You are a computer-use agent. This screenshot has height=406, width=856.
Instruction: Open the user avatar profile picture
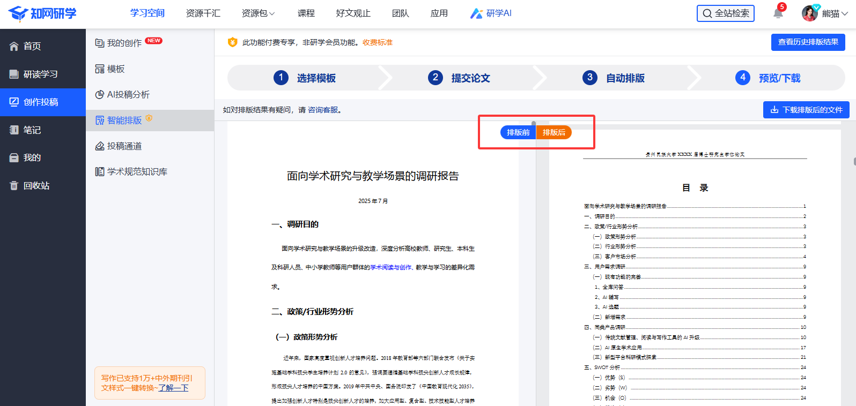[x=809, y=13]
